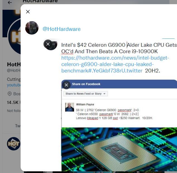View the large HotHardware profile picture

click(14, 36)
